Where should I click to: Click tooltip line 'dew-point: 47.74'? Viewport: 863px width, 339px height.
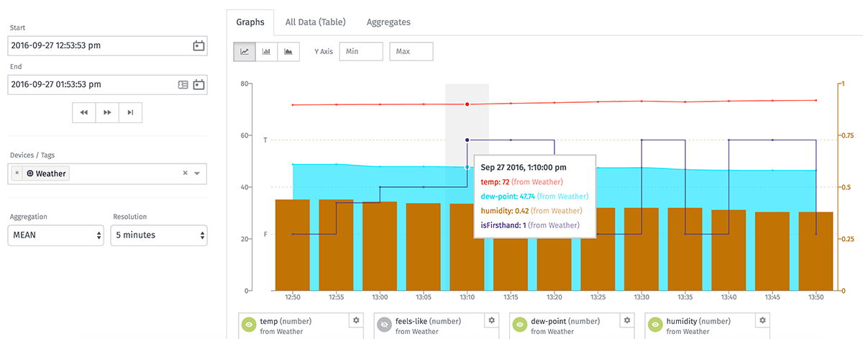point(508,196)
